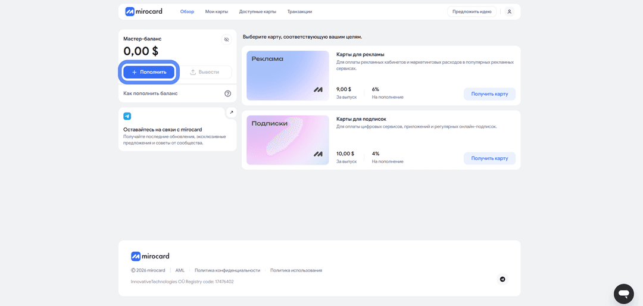This screenshot has height=306, width=643.
Task: Open the Telegram icon in community card
Action: click(x=127, y=116)
